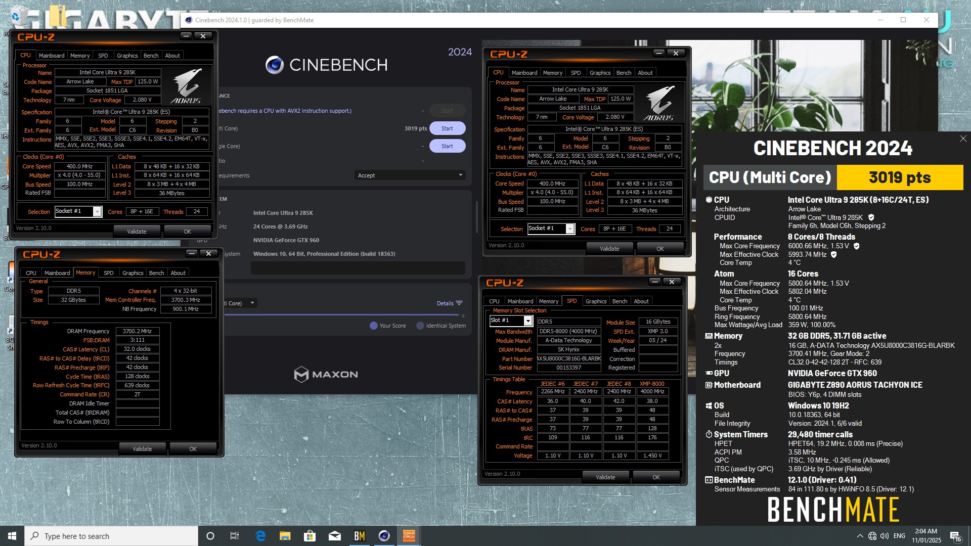Show hidden system tray icons

(860, 536)
